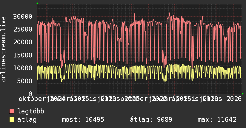246x128 pixels.
Task: Click the max: 11642 statistic
Action: coord(217,120)
